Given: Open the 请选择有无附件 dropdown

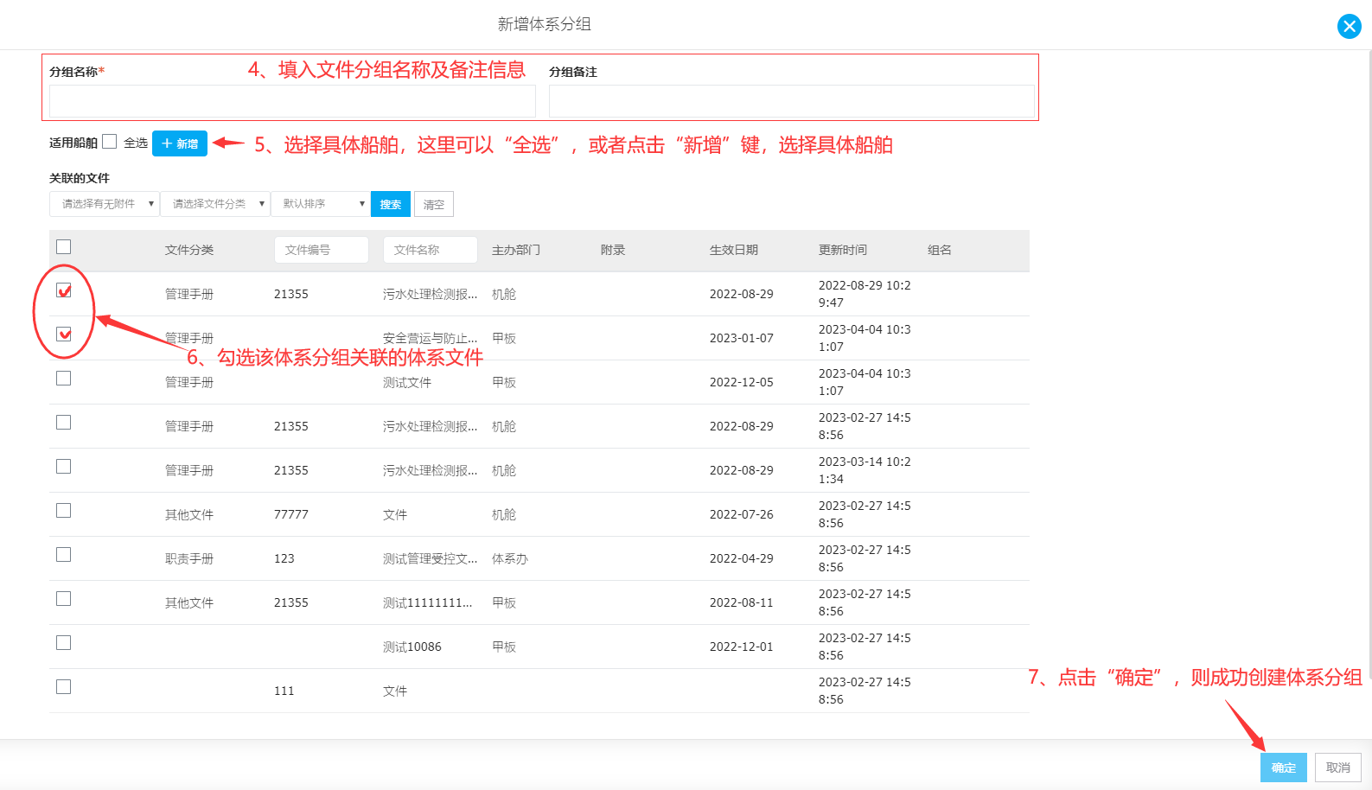Looking at the screenshot, I should (105, 204).
